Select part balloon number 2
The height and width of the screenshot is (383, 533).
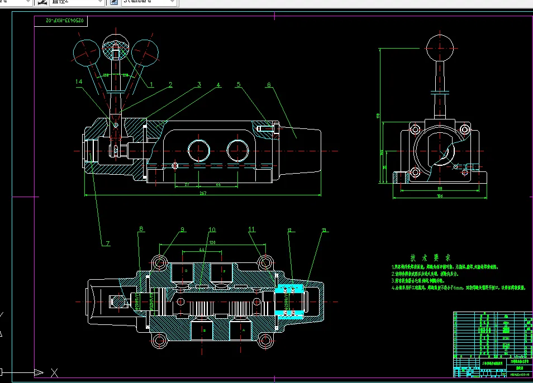tap(170, 84)
